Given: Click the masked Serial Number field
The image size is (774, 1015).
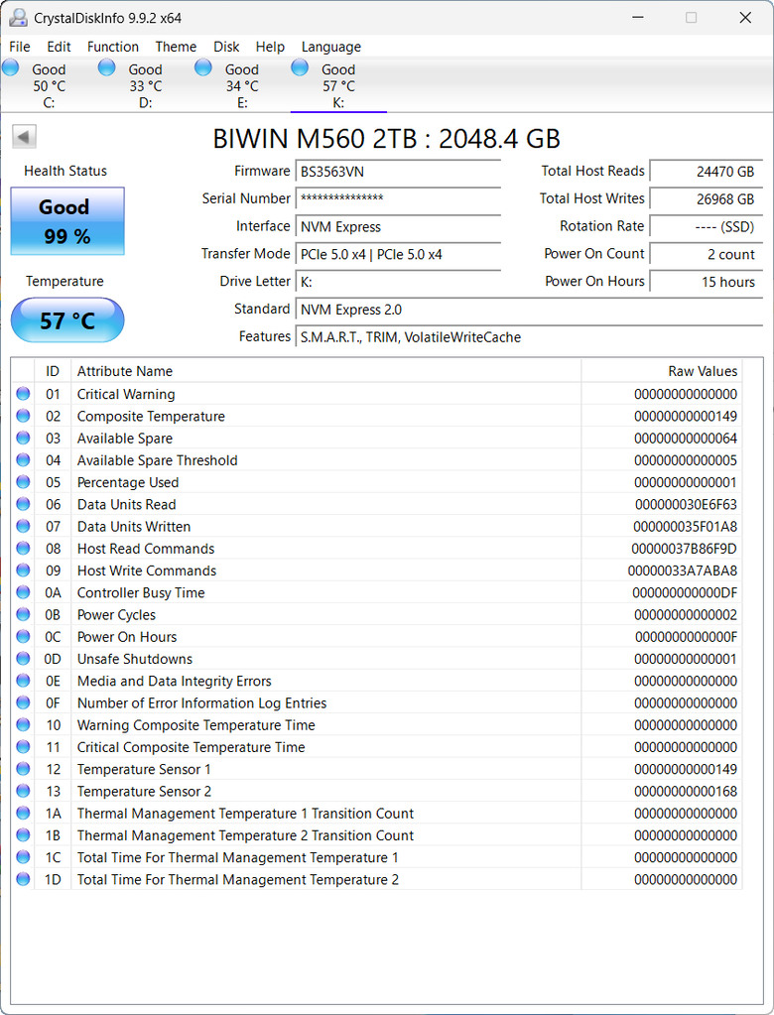Looking at the screenshot, I should pos(398,198).
